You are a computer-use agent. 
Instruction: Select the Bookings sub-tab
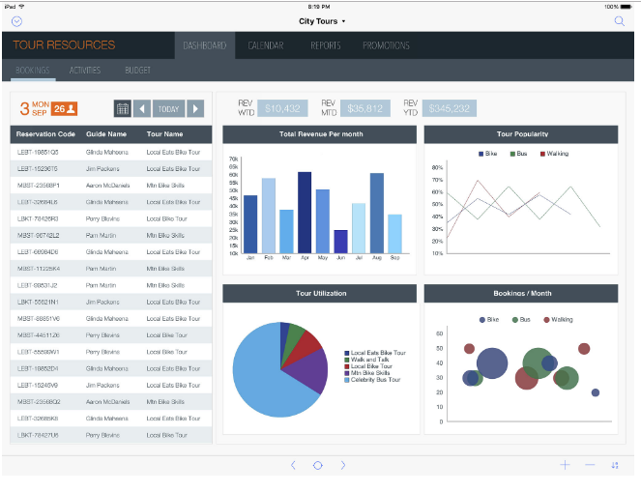pyautogui.click(x=33, y=71)
